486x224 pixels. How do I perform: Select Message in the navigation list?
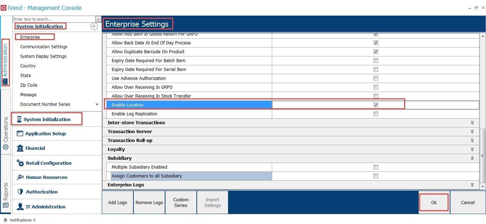click(x=28, y=94)
